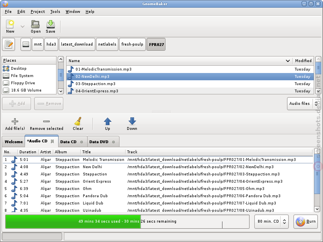
Task: Navigate to the mnt path button
Action: coord(38,44)
